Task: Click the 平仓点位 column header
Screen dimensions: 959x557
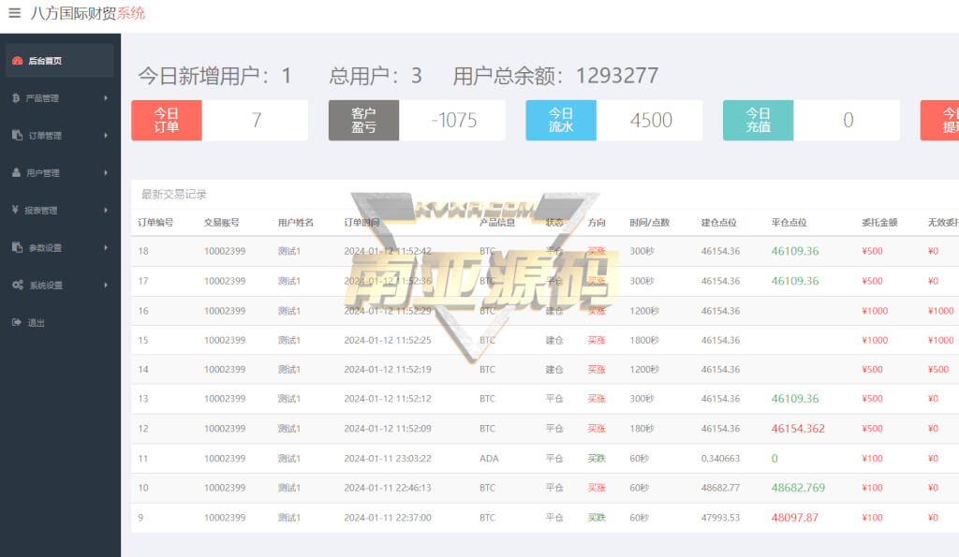Action: pyautogui.click(x=789, y=223)
